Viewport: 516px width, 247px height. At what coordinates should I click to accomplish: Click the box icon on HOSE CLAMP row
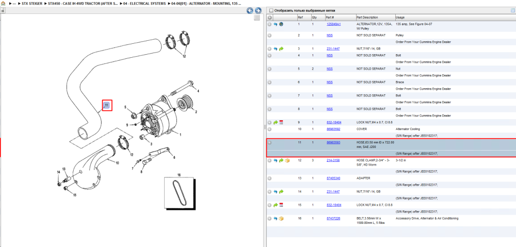pyautogui.click(x=286, y=160)
